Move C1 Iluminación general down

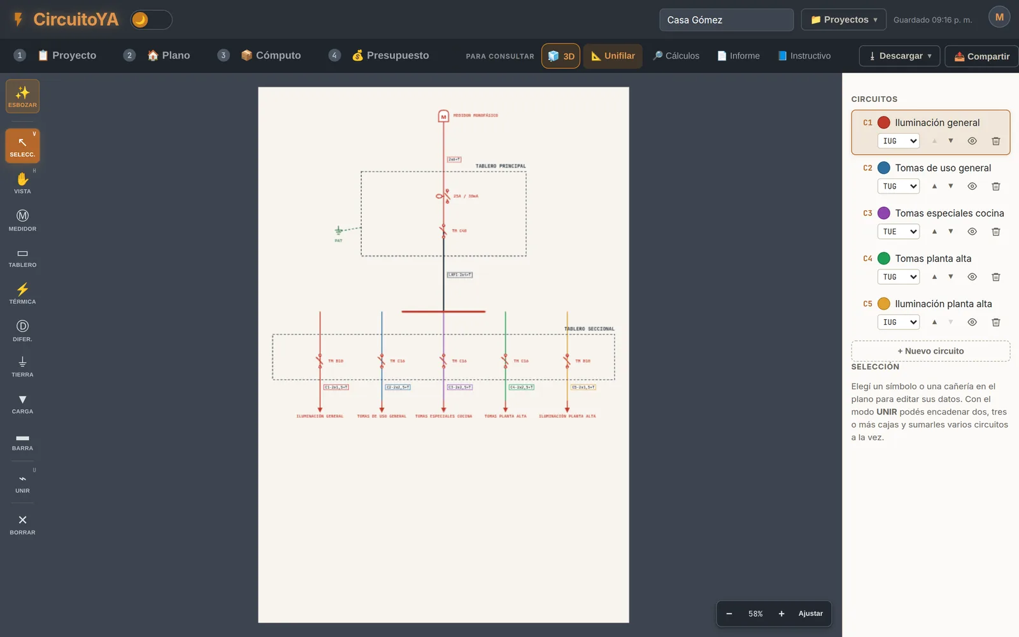(951, 141)
